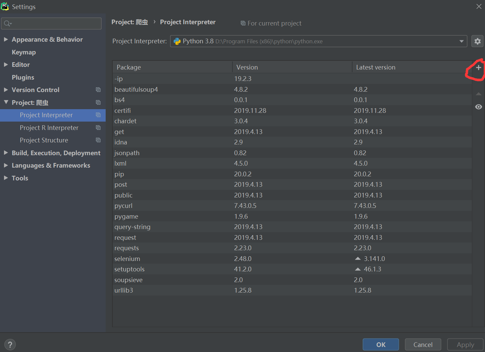The height and width of the screenshot is (352, 485).
Task: Sort by Latest version column header
Action: coord(412,67)
